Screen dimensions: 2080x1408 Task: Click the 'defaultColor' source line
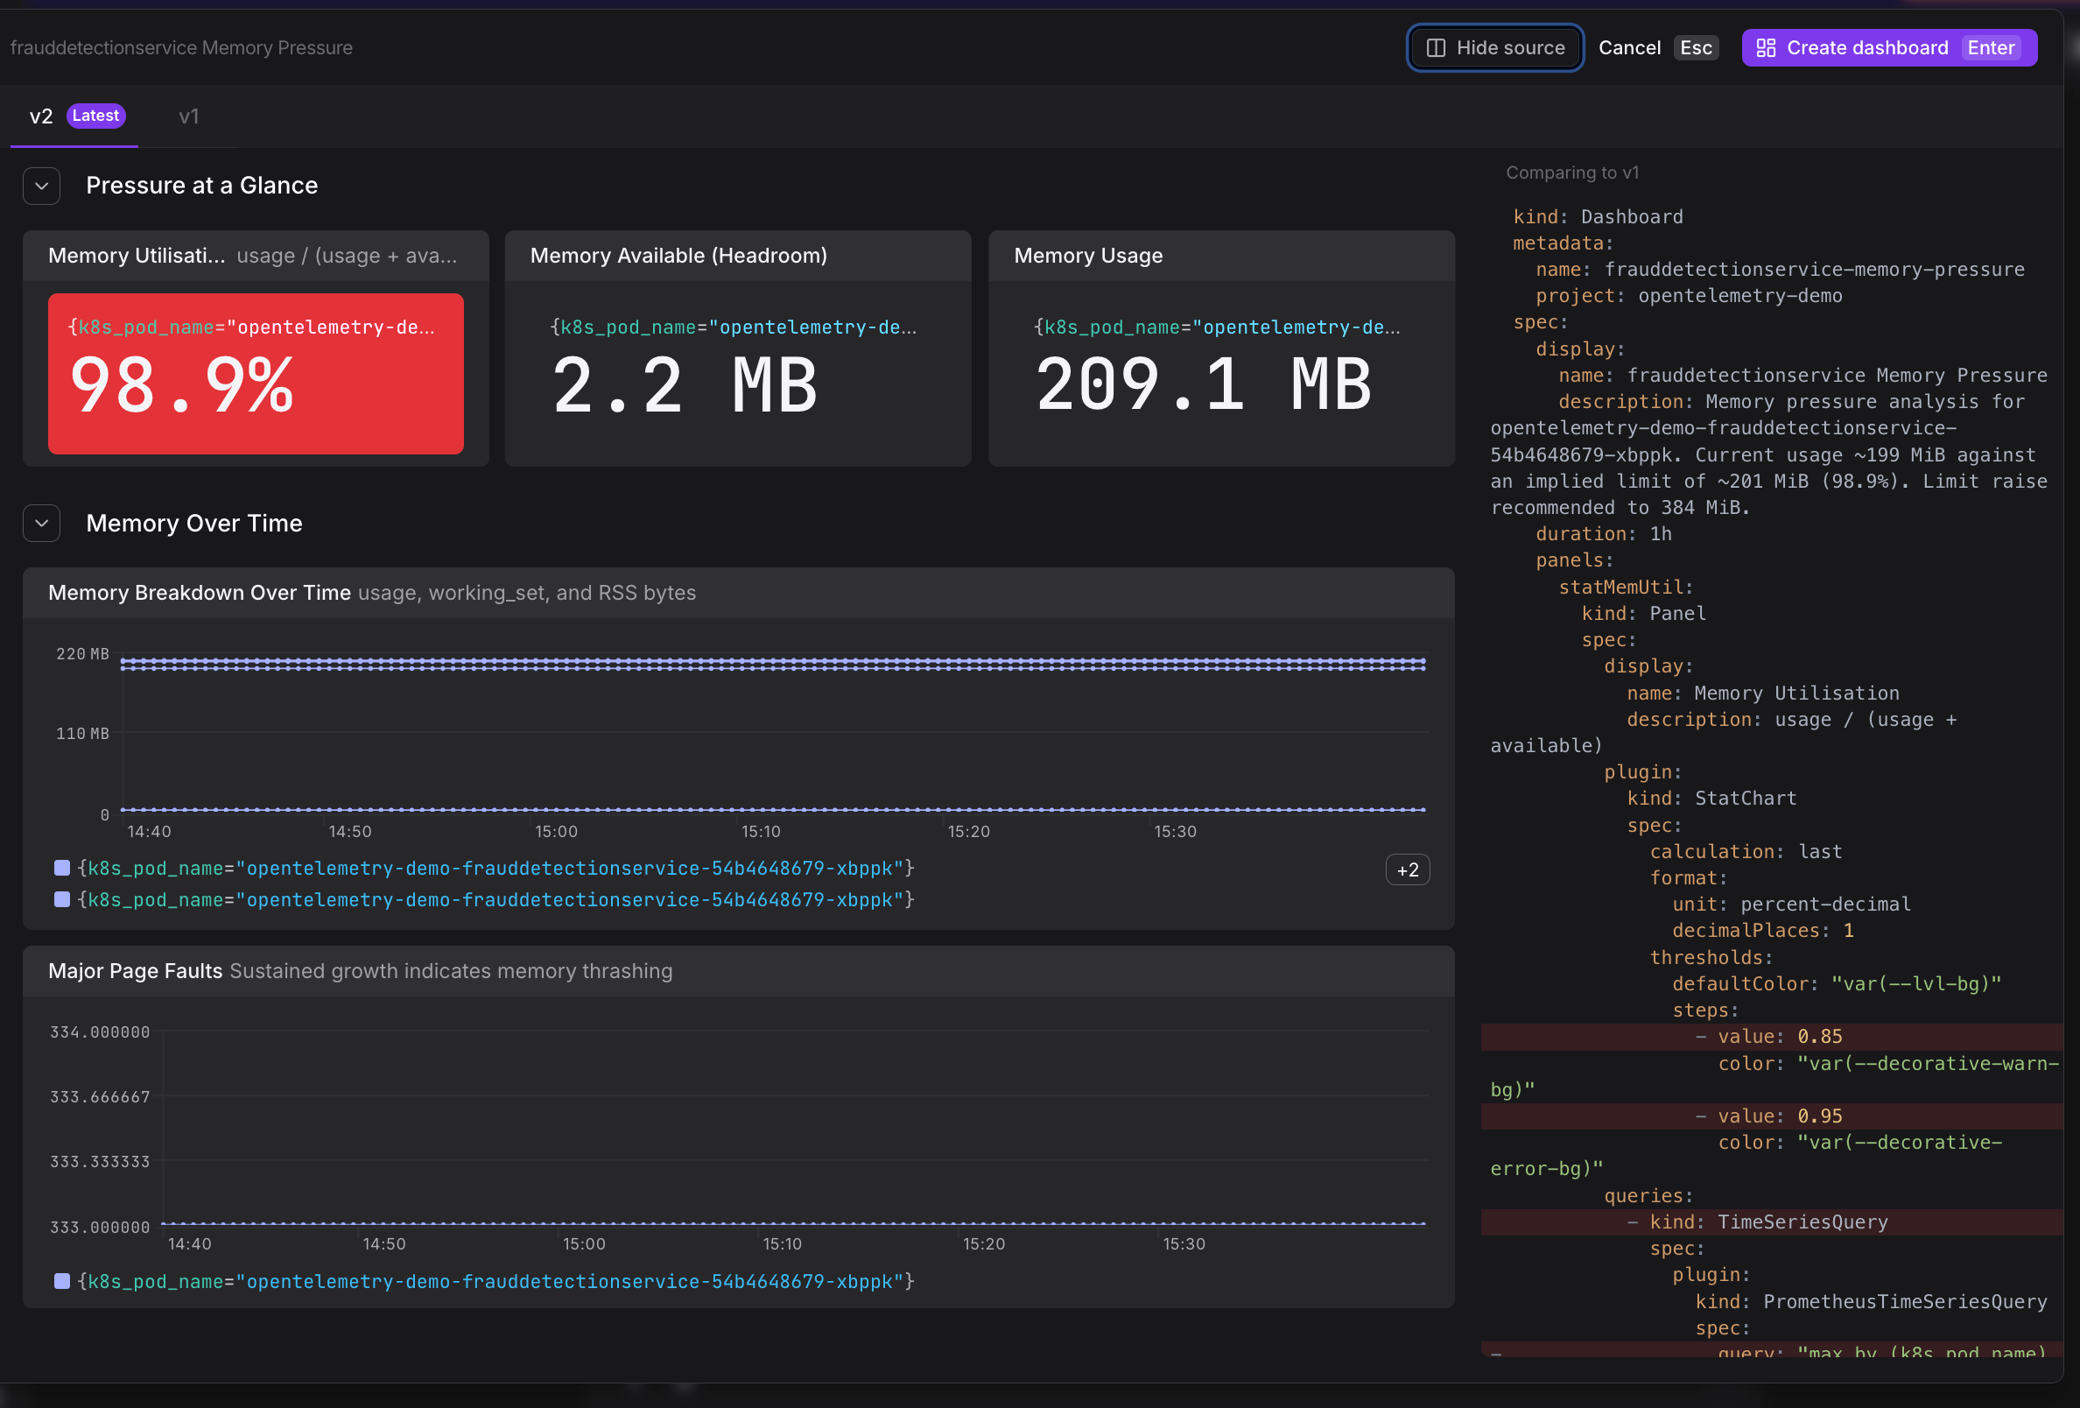1837,983
